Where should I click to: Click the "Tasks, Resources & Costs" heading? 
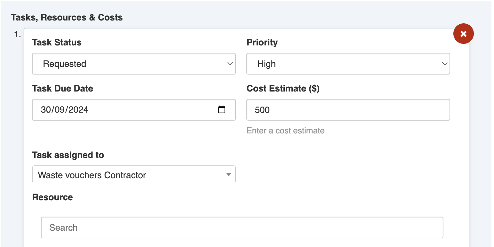67,17
